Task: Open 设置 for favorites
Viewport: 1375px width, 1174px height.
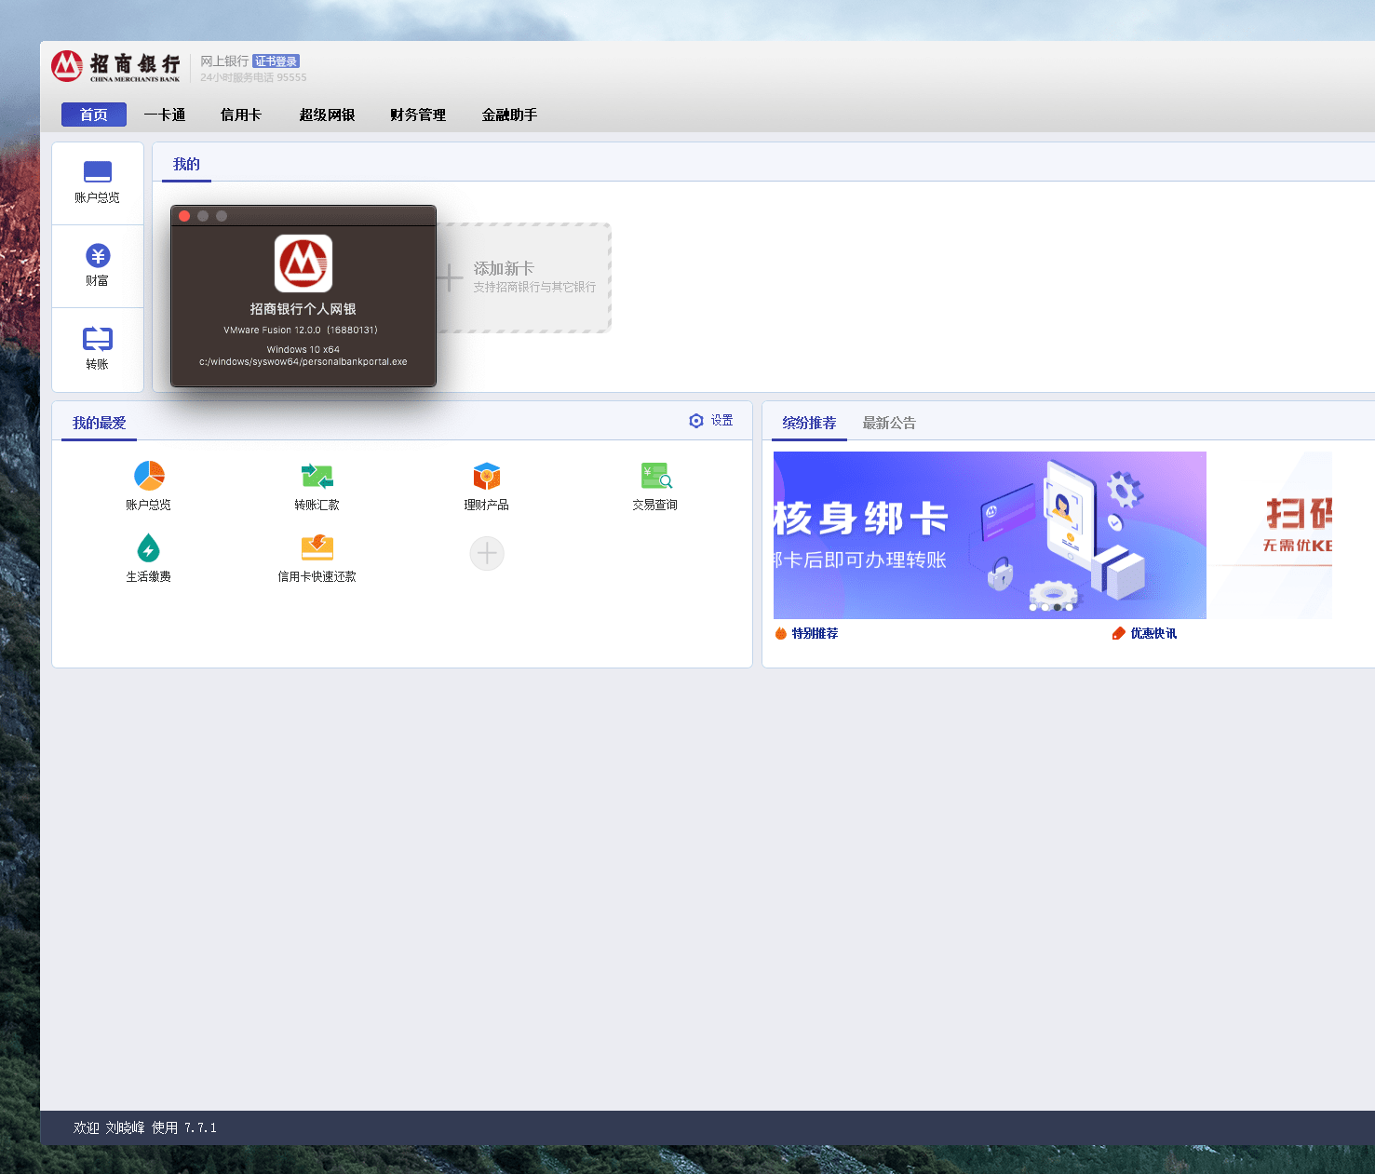Action: pos(722,421)
